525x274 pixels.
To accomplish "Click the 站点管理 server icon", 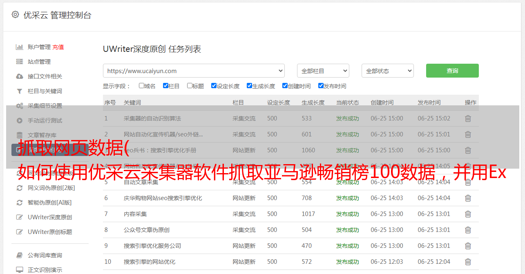I will (19, 62).
